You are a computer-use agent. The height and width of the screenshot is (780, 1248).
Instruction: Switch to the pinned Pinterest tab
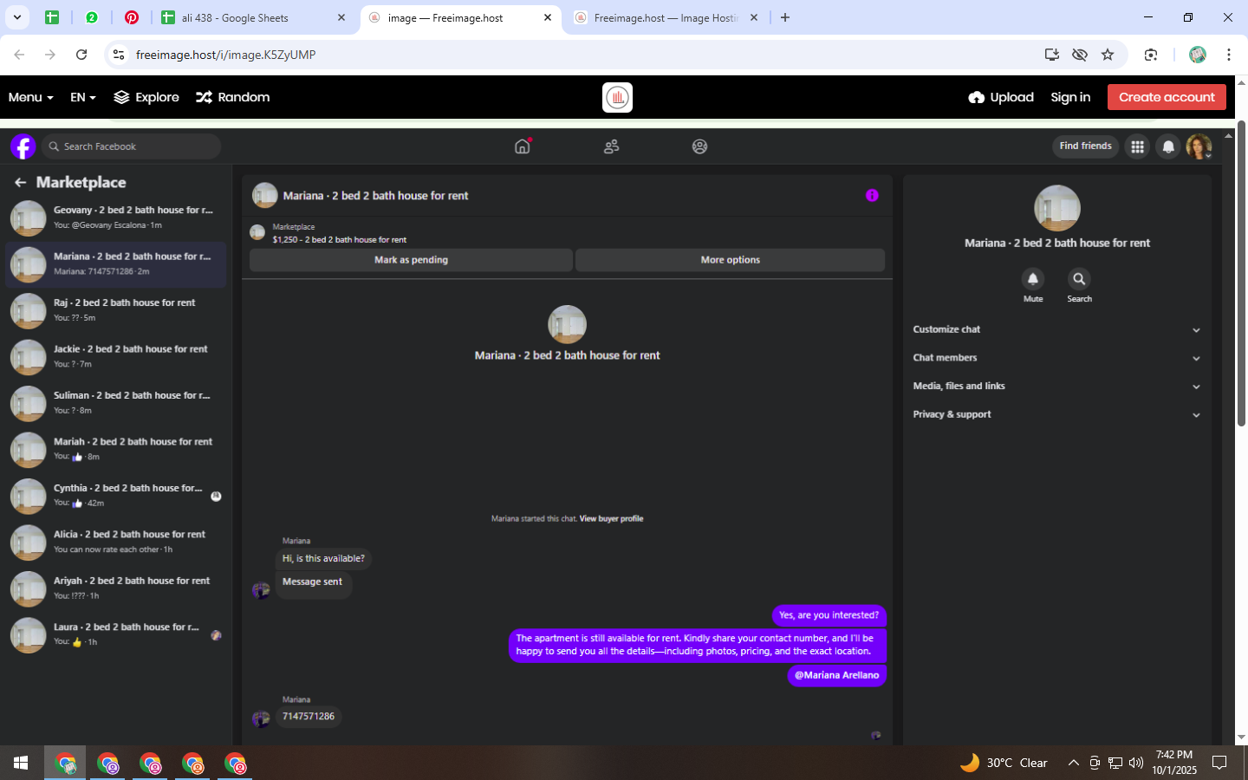click(x=132, y=17)
